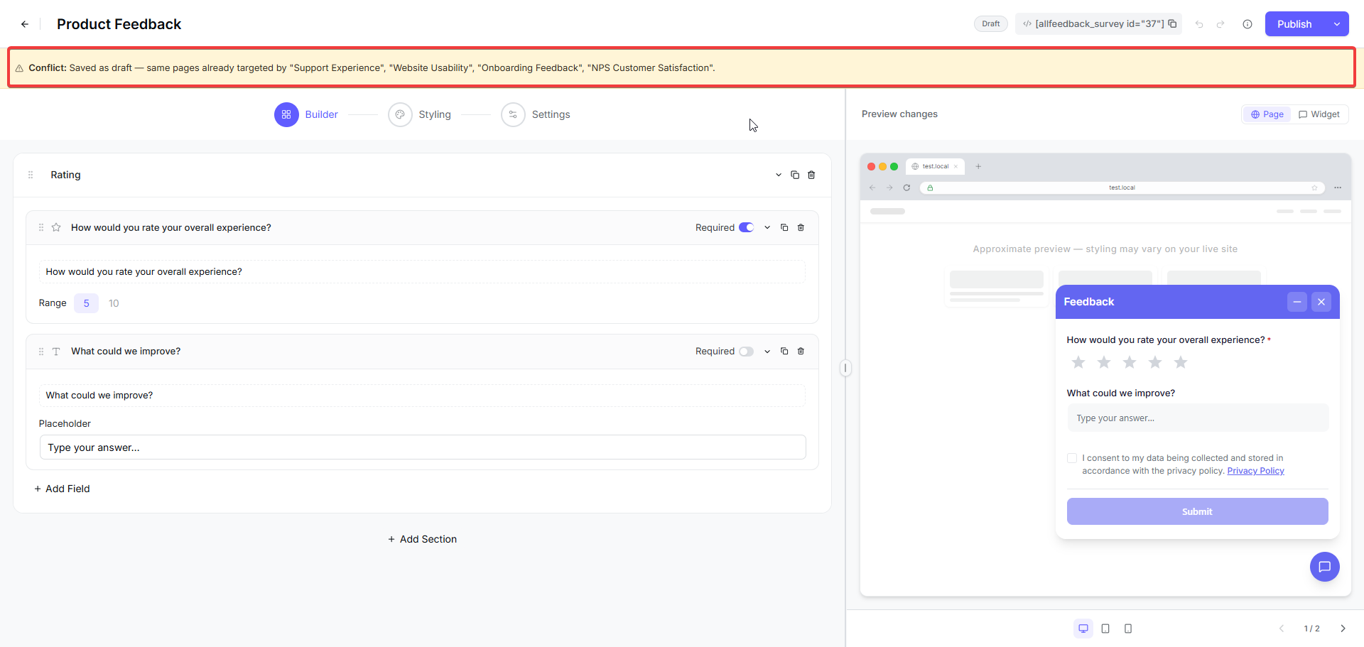Click the undo arrow icon
The width and height of the screenshot is (1364, 647).
[x=1199, y=24]
